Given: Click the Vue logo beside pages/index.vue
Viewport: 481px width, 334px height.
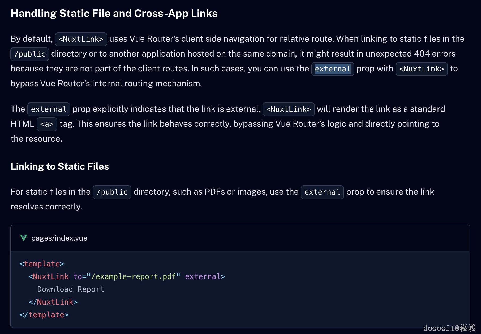Looking at the screenshot, I should point(24,238).
